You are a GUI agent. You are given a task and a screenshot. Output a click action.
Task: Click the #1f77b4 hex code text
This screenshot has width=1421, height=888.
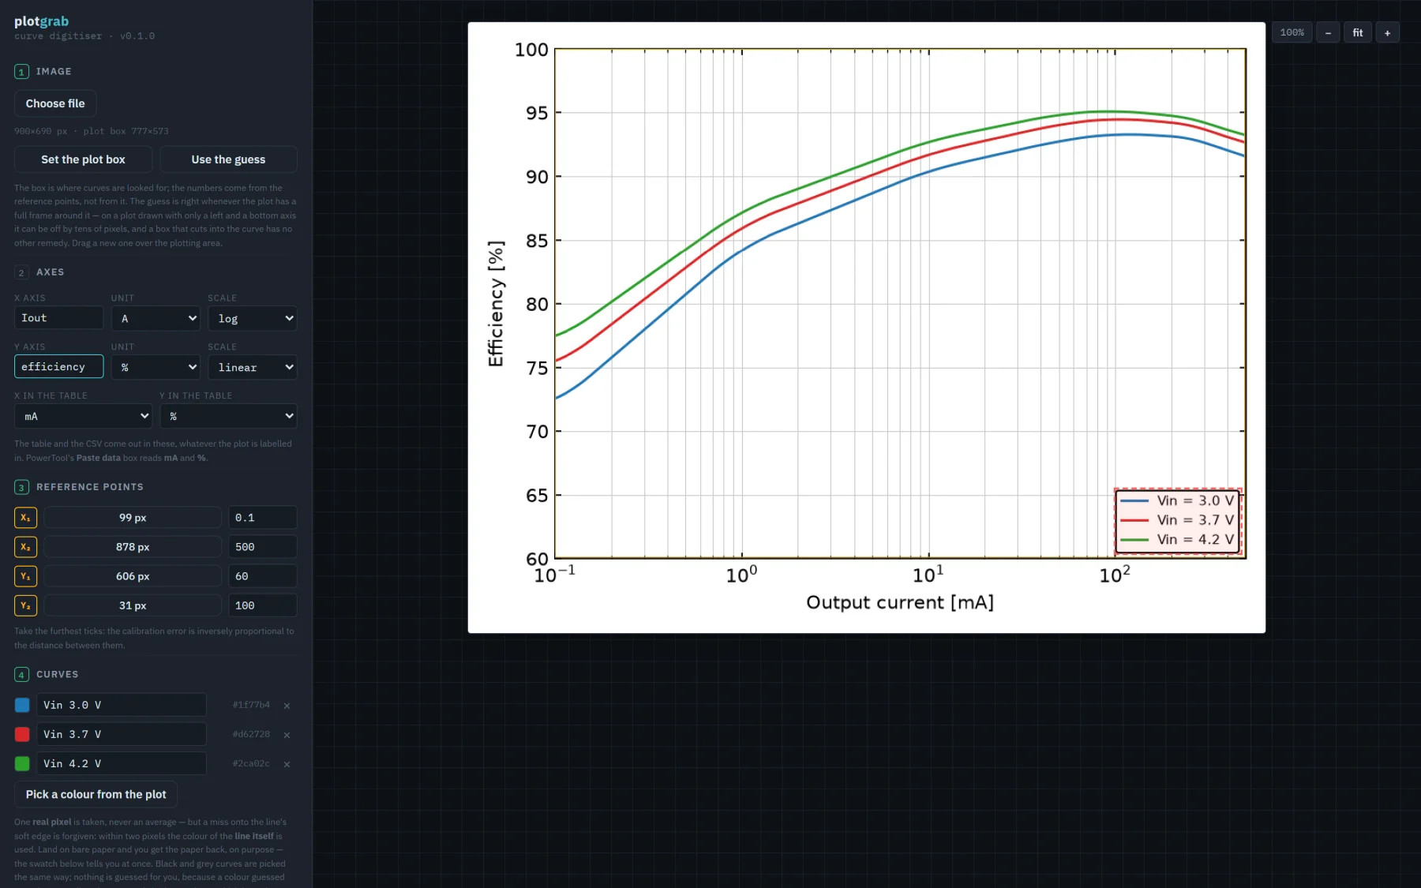[x=251, y=705]
